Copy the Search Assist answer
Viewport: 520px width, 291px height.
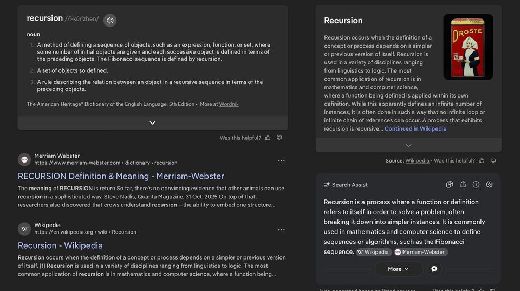(450, 184)
